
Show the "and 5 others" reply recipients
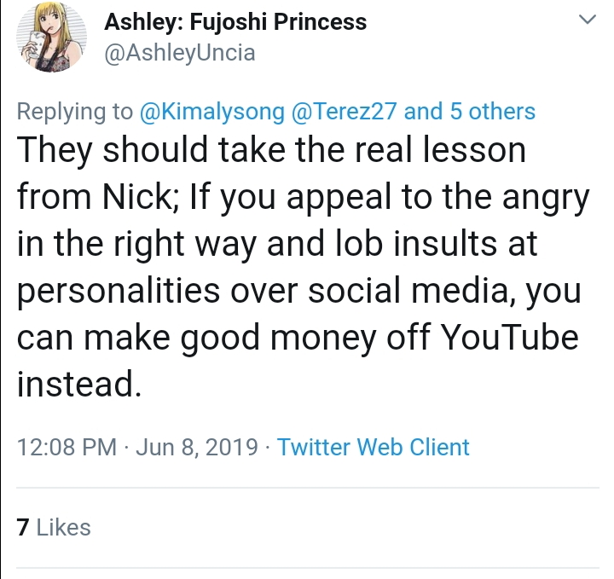(x=469, y=111)
